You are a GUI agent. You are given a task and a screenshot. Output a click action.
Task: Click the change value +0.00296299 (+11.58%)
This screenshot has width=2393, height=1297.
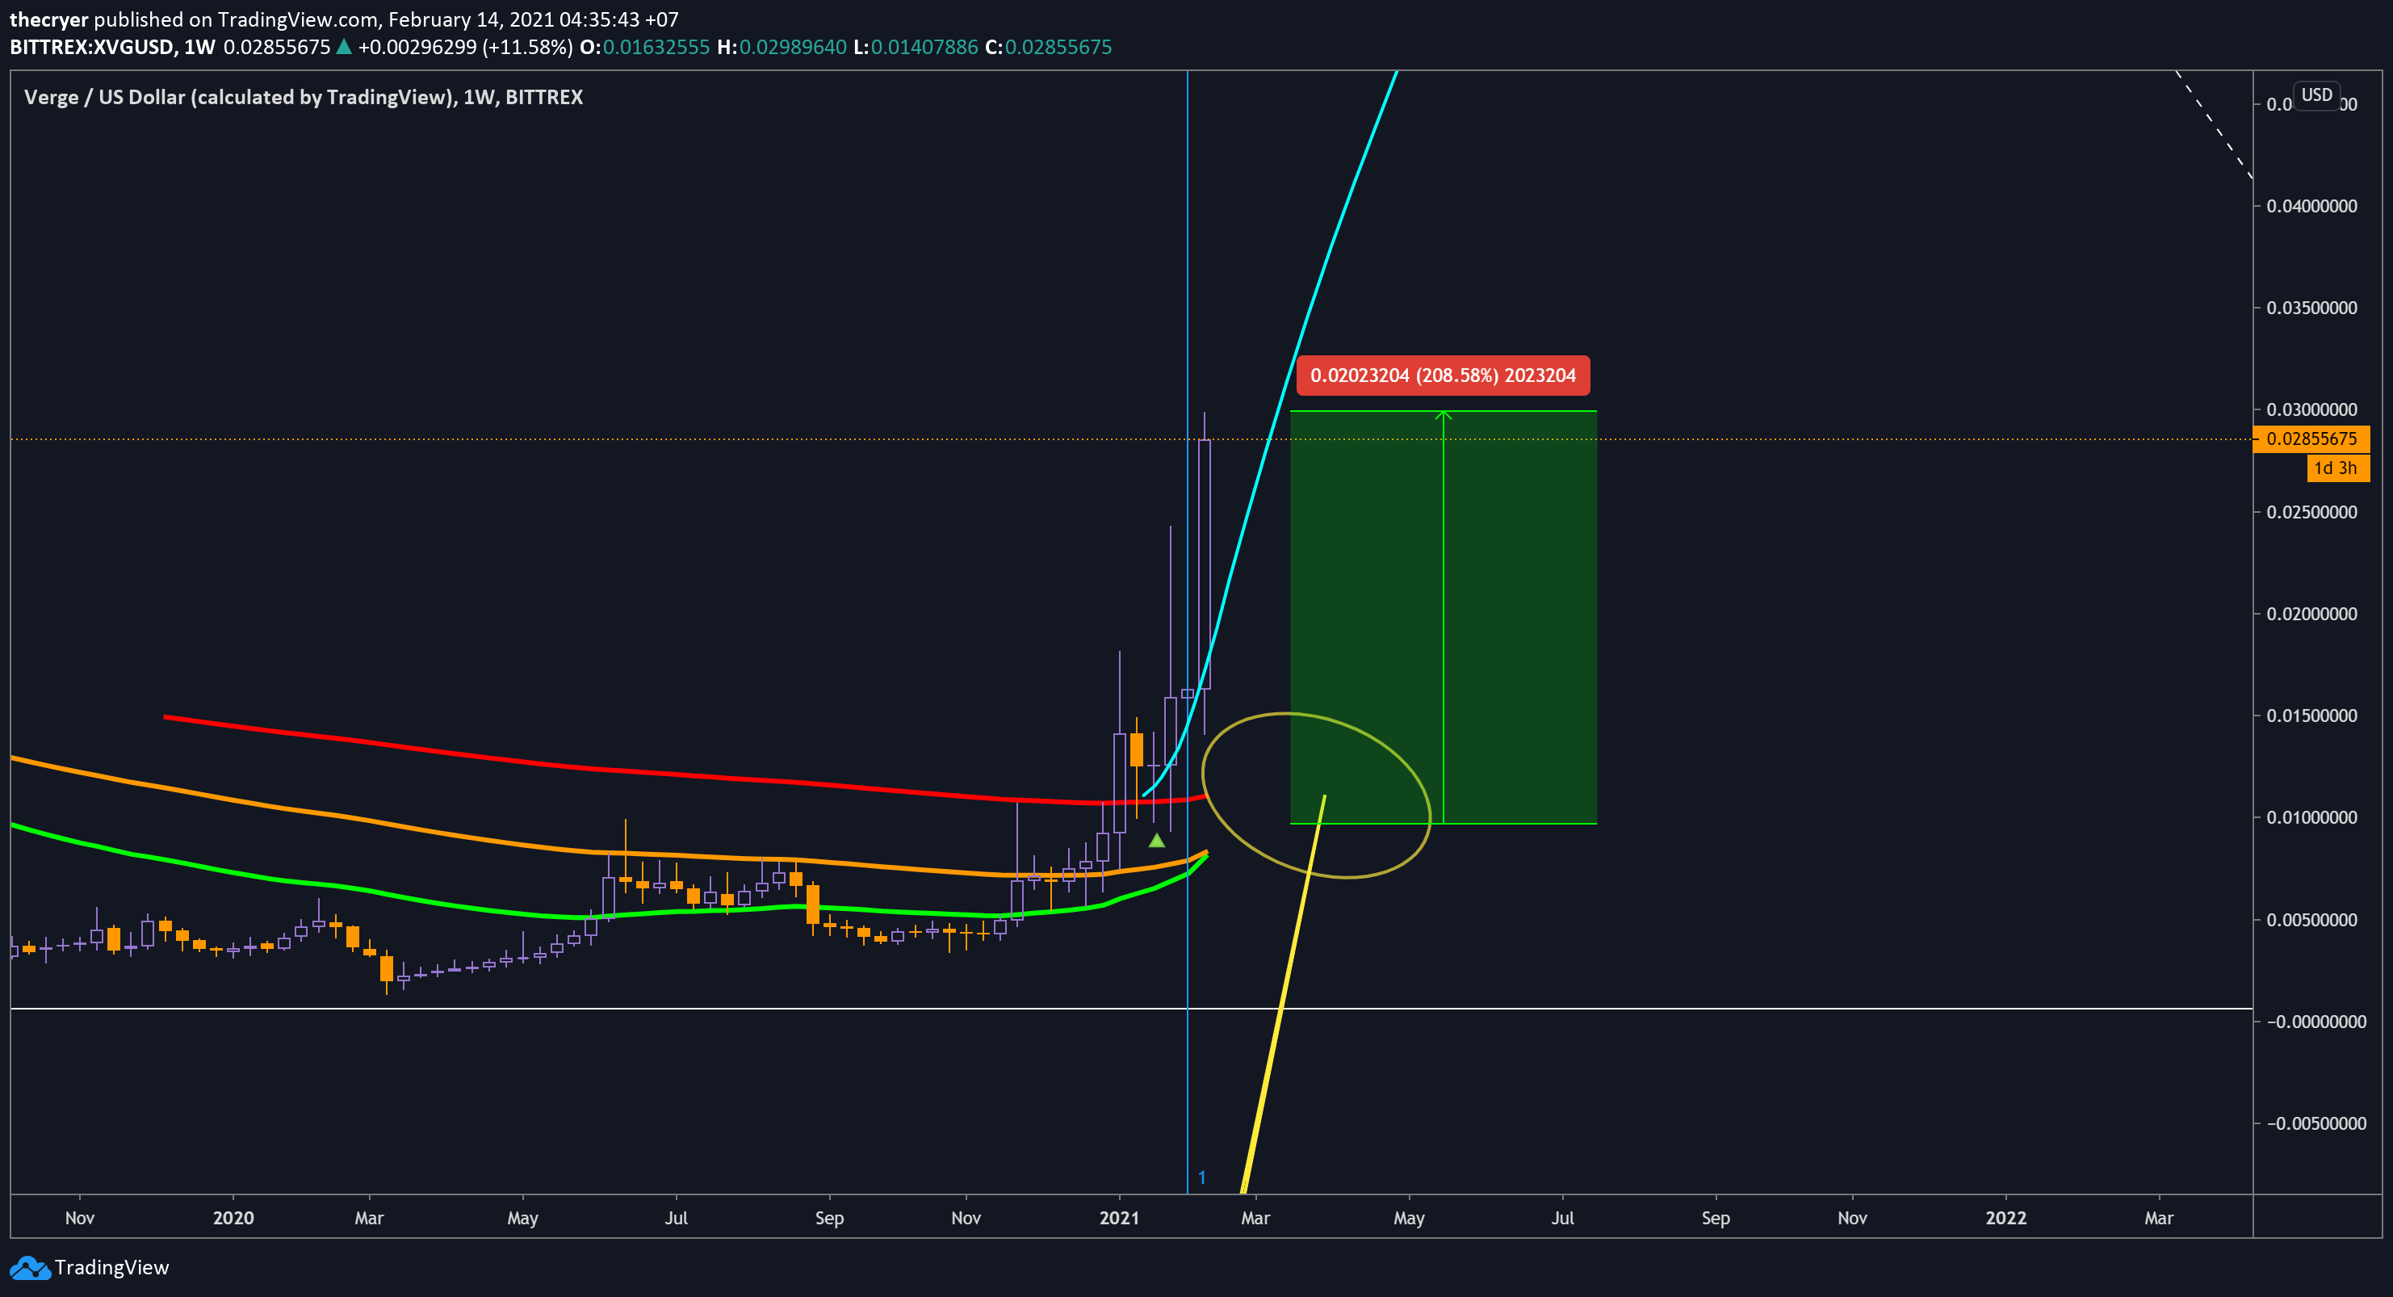point(465,48)
